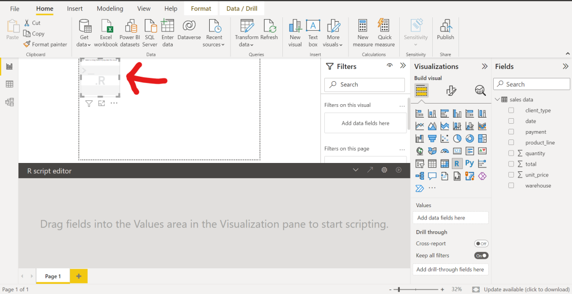The image size is (572, 294).
Task: Choose the pie chart visual
Action: point(457,138)
